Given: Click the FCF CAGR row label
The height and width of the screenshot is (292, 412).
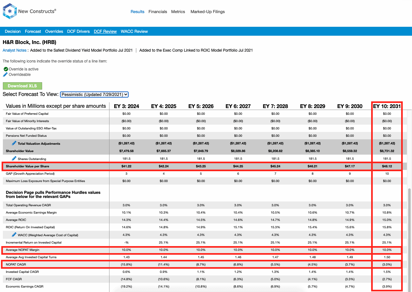Looking at the screenshot, I should [14, 279].
